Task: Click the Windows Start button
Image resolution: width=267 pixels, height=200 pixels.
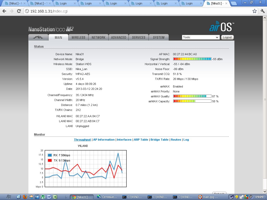Action: point(9,197)
